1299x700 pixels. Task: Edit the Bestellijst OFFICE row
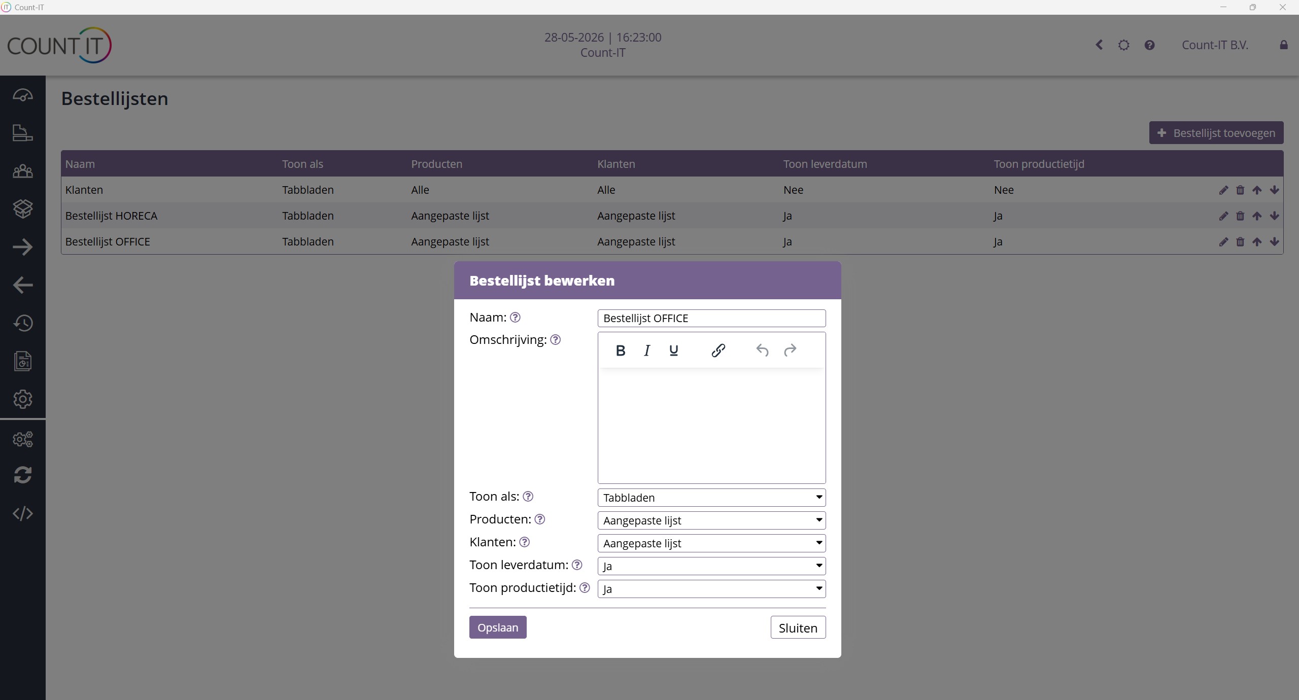[1223, 242]
